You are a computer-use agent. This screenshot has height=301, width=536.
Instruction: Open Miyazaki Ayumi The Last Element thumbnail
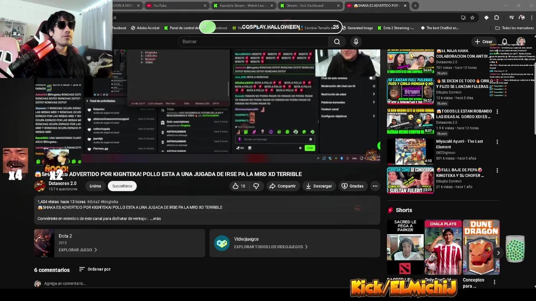(410, 151)
